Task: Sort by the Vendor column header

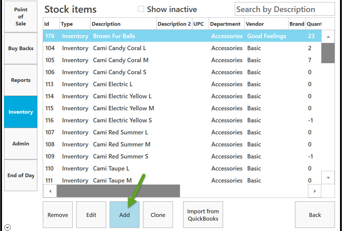Action: coord(266,24)
